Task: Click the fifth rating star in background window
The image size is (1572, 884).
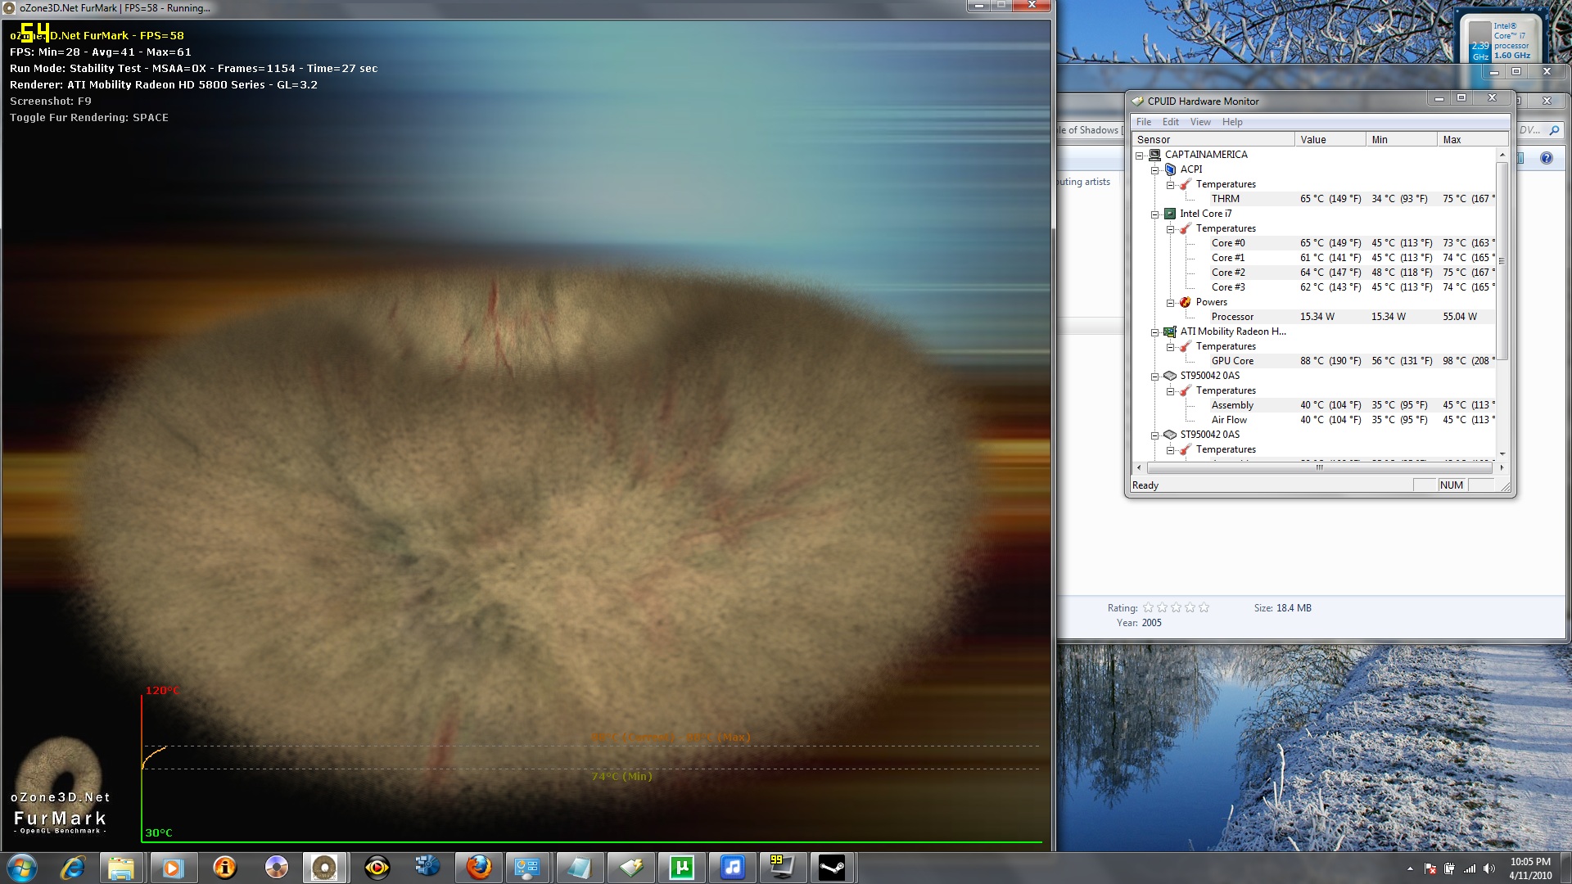Action: [1204, 607]
